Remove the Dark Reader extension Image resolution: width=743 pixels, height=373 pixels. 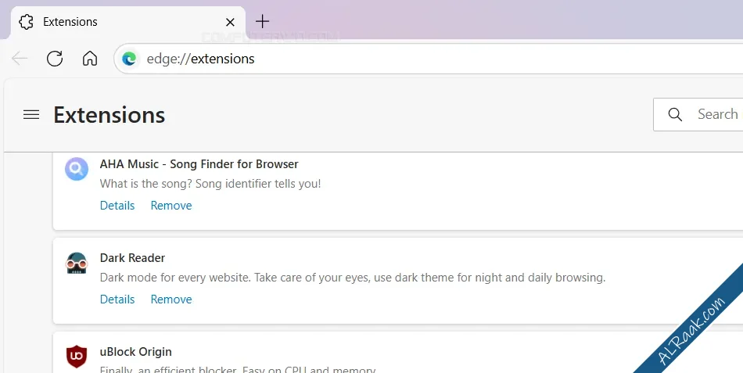(x=171, y=299)
